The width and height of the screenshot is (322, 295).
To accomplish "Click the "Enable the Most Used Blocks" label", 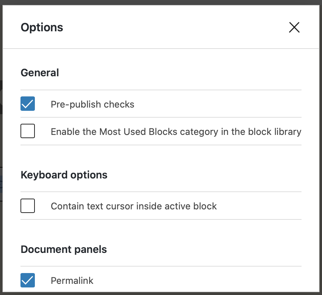I will click(x=176, y=132).
